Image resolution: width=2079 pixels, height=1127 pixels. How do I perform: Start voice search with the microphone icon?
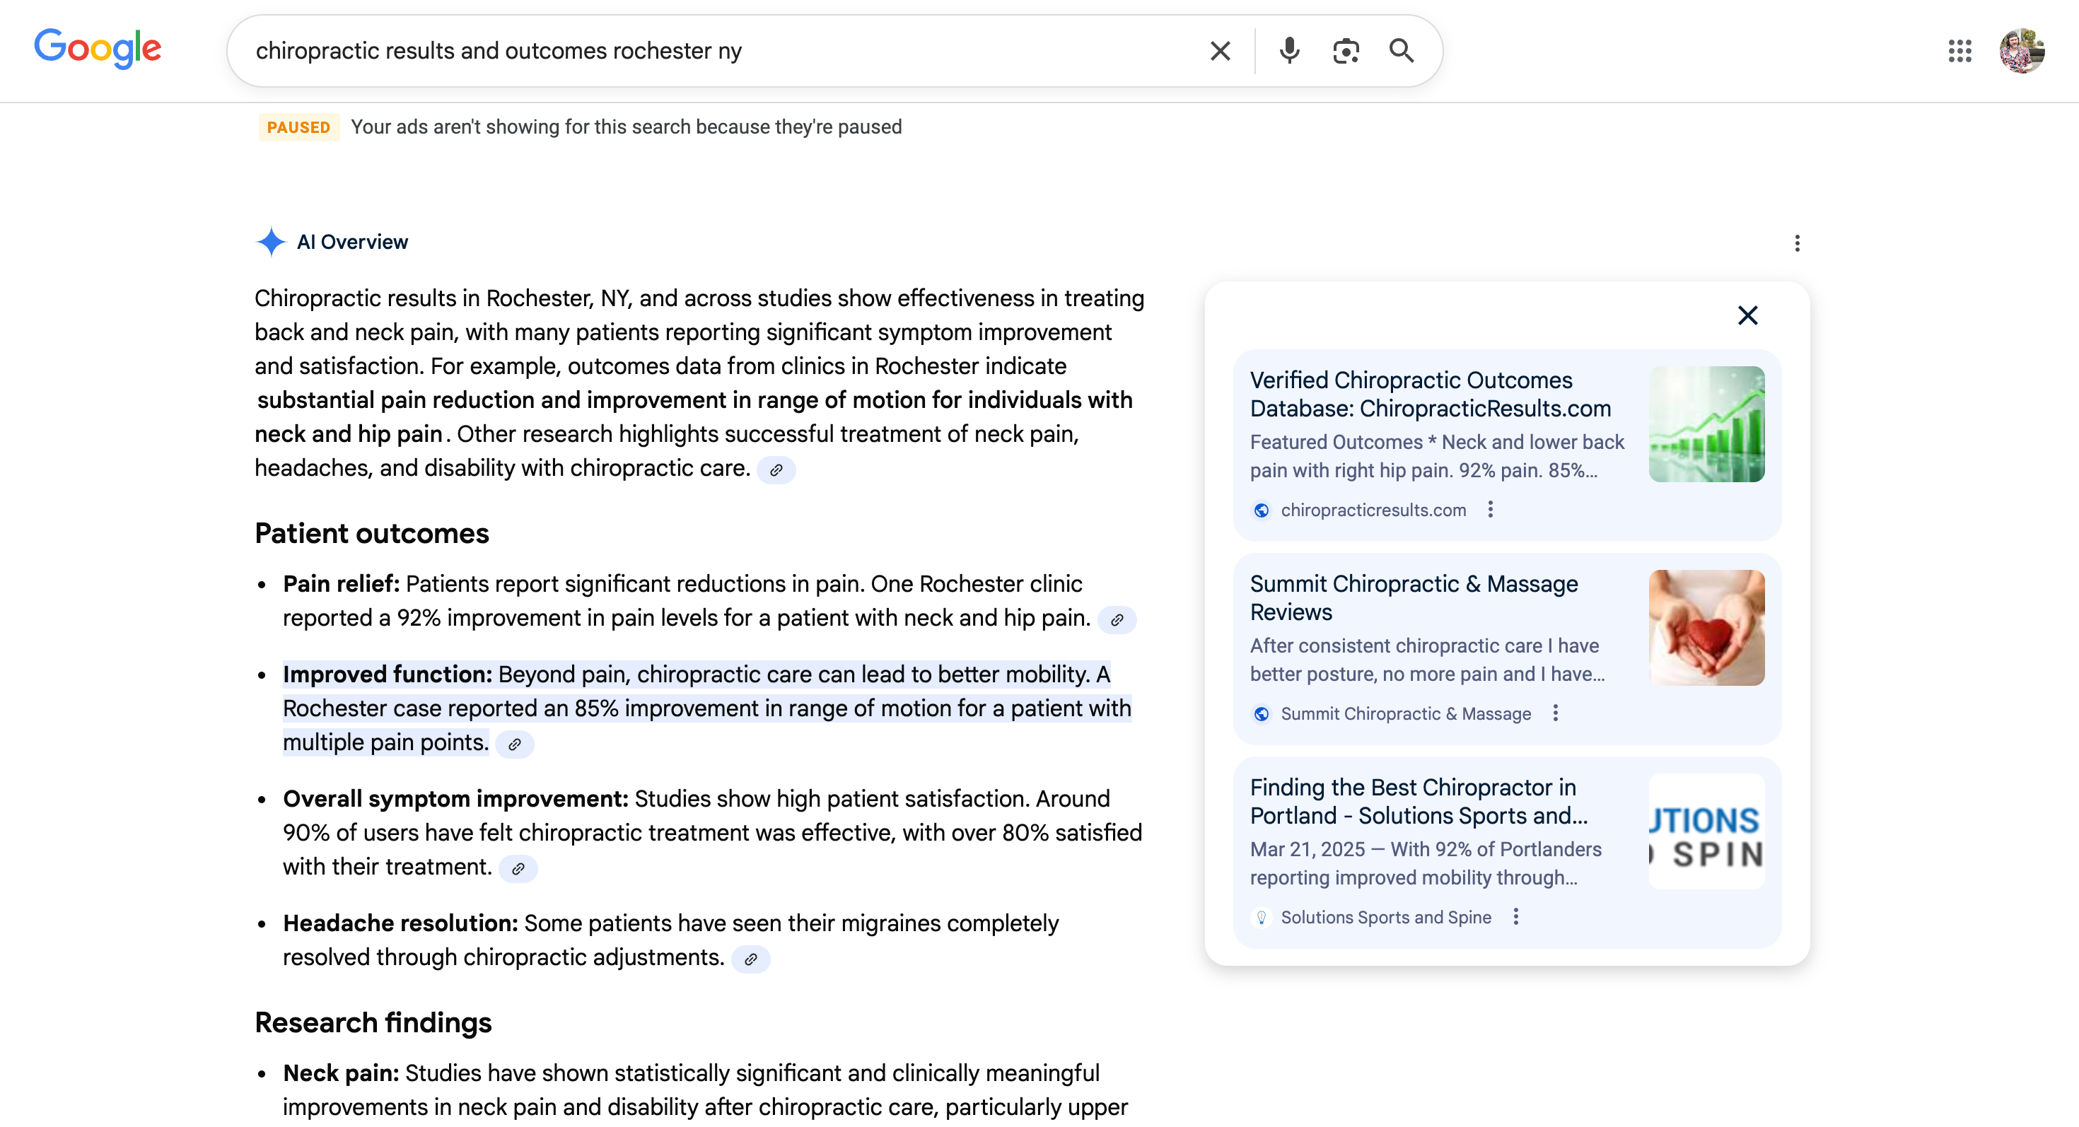1289,51
